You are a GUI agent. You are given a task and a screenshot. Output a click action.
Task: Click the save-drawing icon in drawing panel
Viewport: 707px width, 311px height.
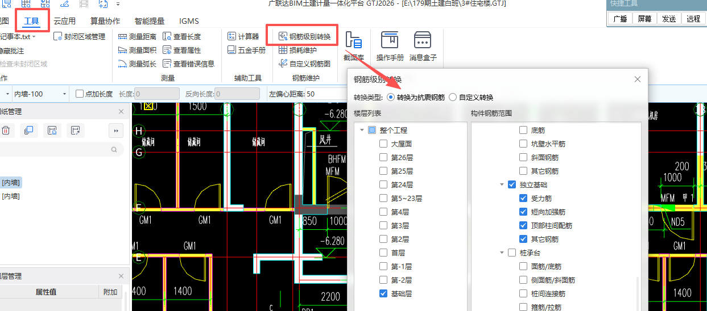coord(51,131)
